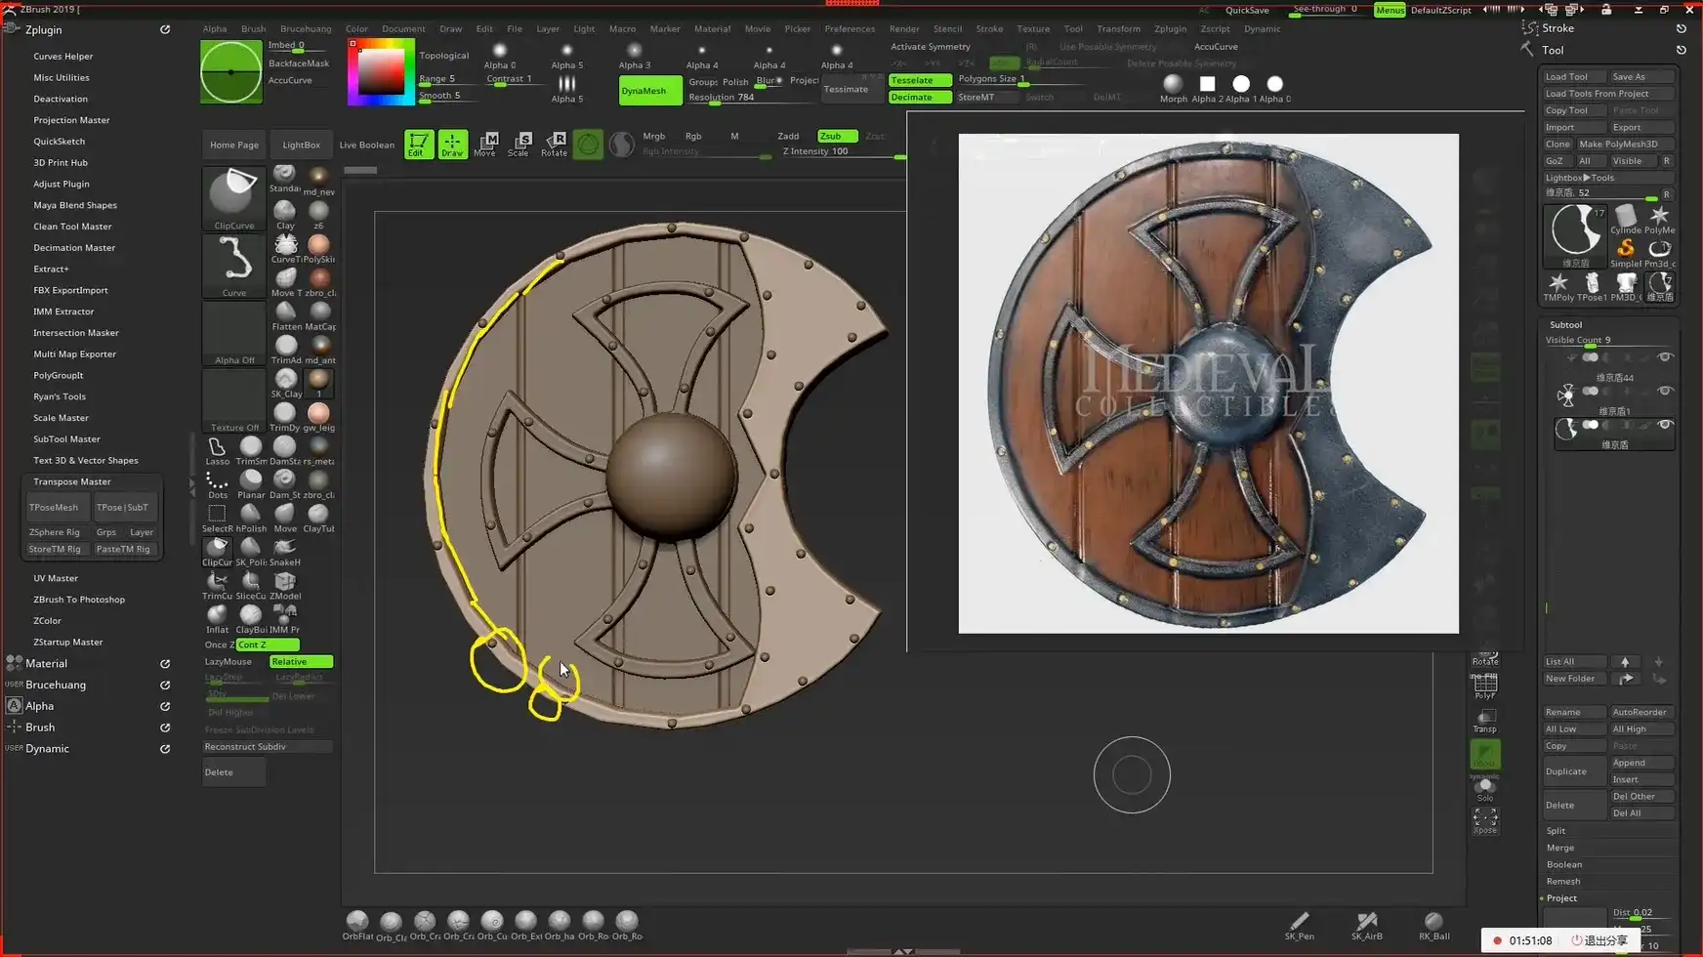Click the Rotate transform tool icon

pos(554,144)
